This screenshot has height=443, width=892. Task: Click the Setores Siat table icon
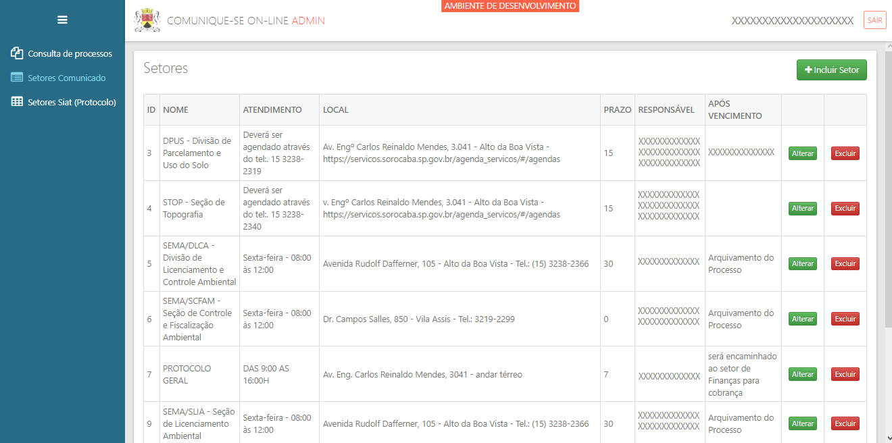[17, 102]
